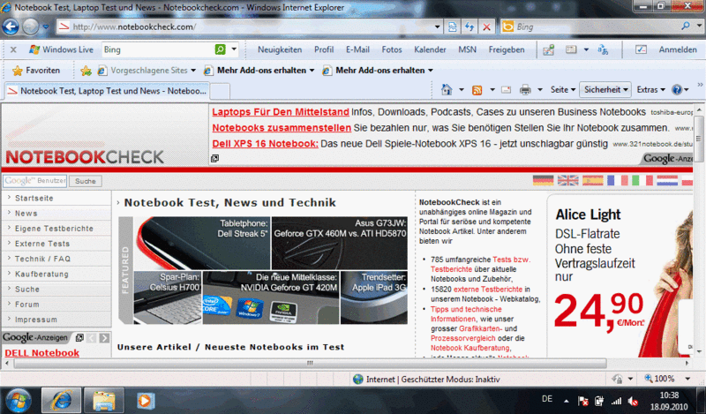
Task: Click the compatibility view icon in address bar
Action: tap(452, 27)
